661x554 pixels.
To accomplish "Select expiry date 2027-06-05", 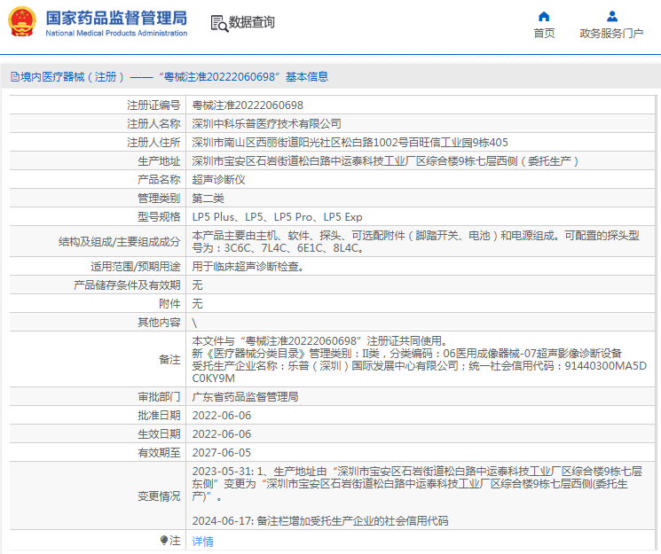I will 221,452.
